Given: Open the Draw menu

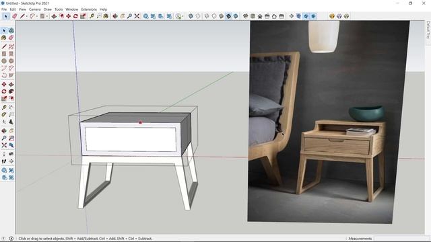Looking at the screenshot, I should pos(48,9).
